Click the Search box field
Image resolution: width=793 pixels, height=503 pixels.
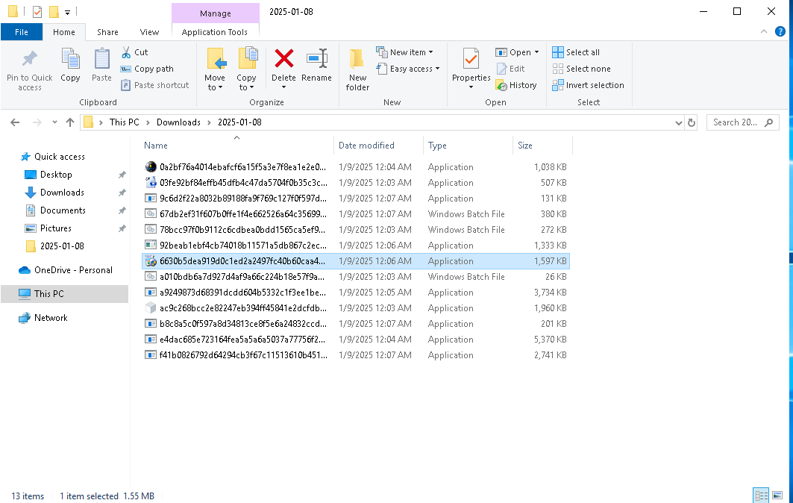742,122
